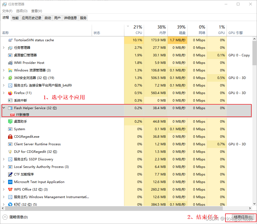
Task: Sort processes by the 磁盘 column
Action: pyautogui.click(x=177, y=30)
